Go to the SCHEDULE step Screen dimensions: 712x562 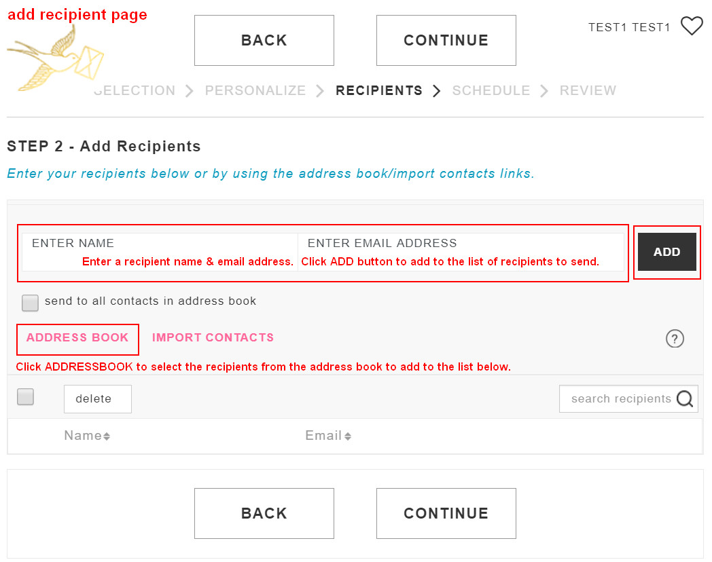[491, 90]
